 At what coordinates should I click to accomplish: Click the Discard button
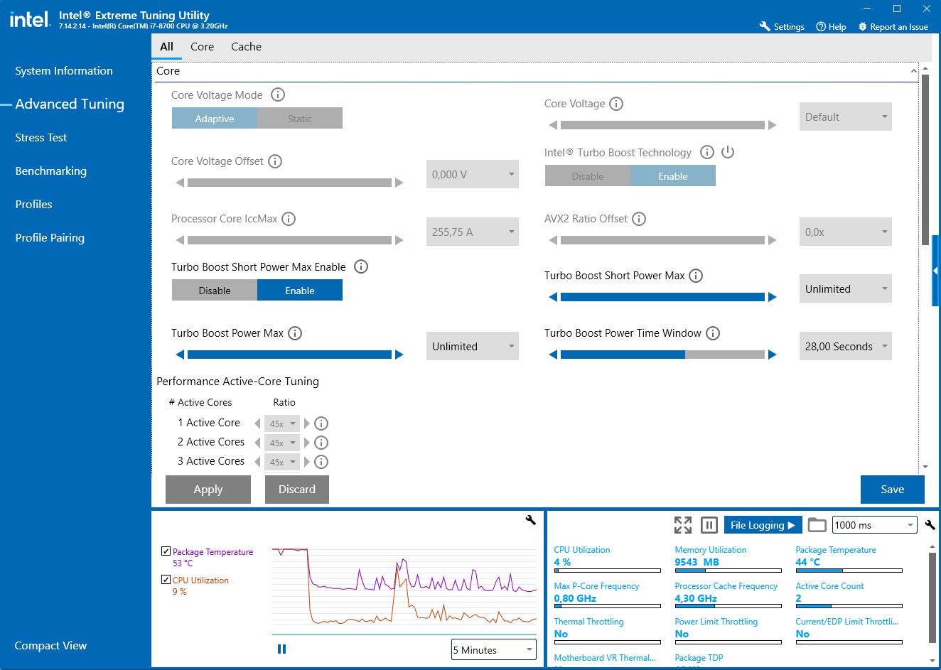click(297, 490)
